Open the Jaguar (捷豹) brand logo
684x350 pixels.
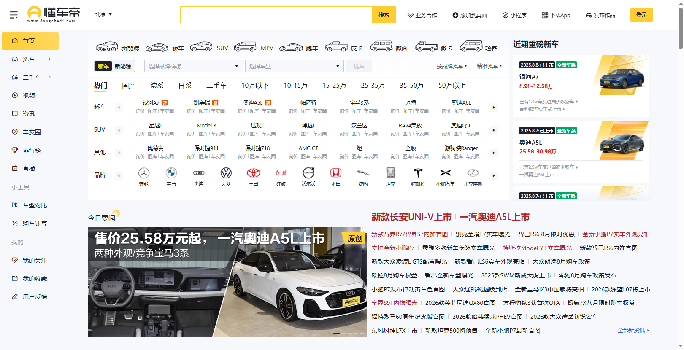coord(363,173)
